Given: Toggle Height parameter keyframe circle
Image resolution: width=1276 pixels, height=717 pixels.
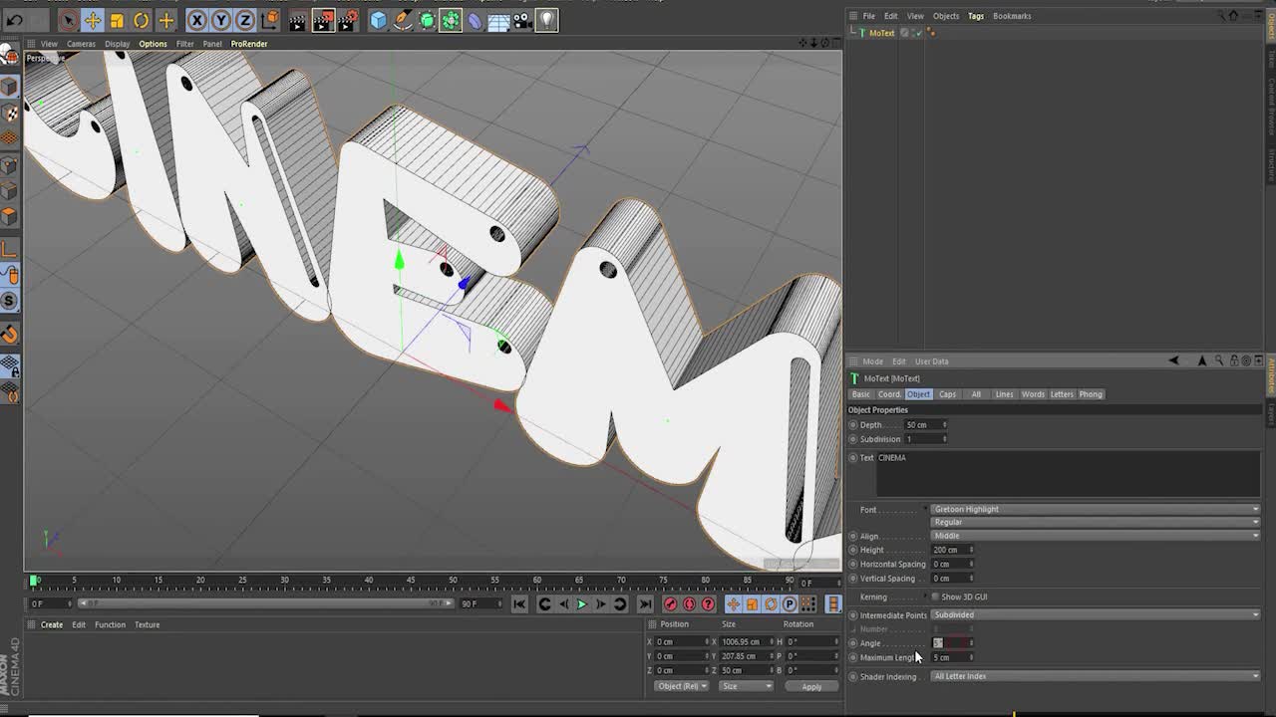Looking at the screenshot, I should pyautogui.click(x=852, y=550).
